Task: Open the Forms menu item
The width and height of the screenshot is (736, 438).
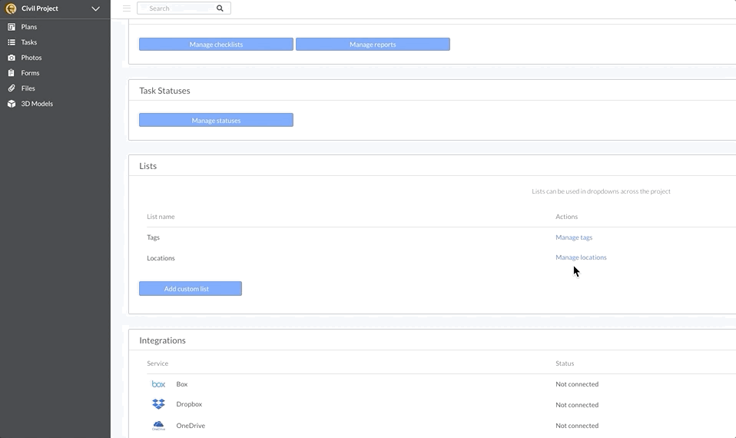Action: click(x=30, y=73)
